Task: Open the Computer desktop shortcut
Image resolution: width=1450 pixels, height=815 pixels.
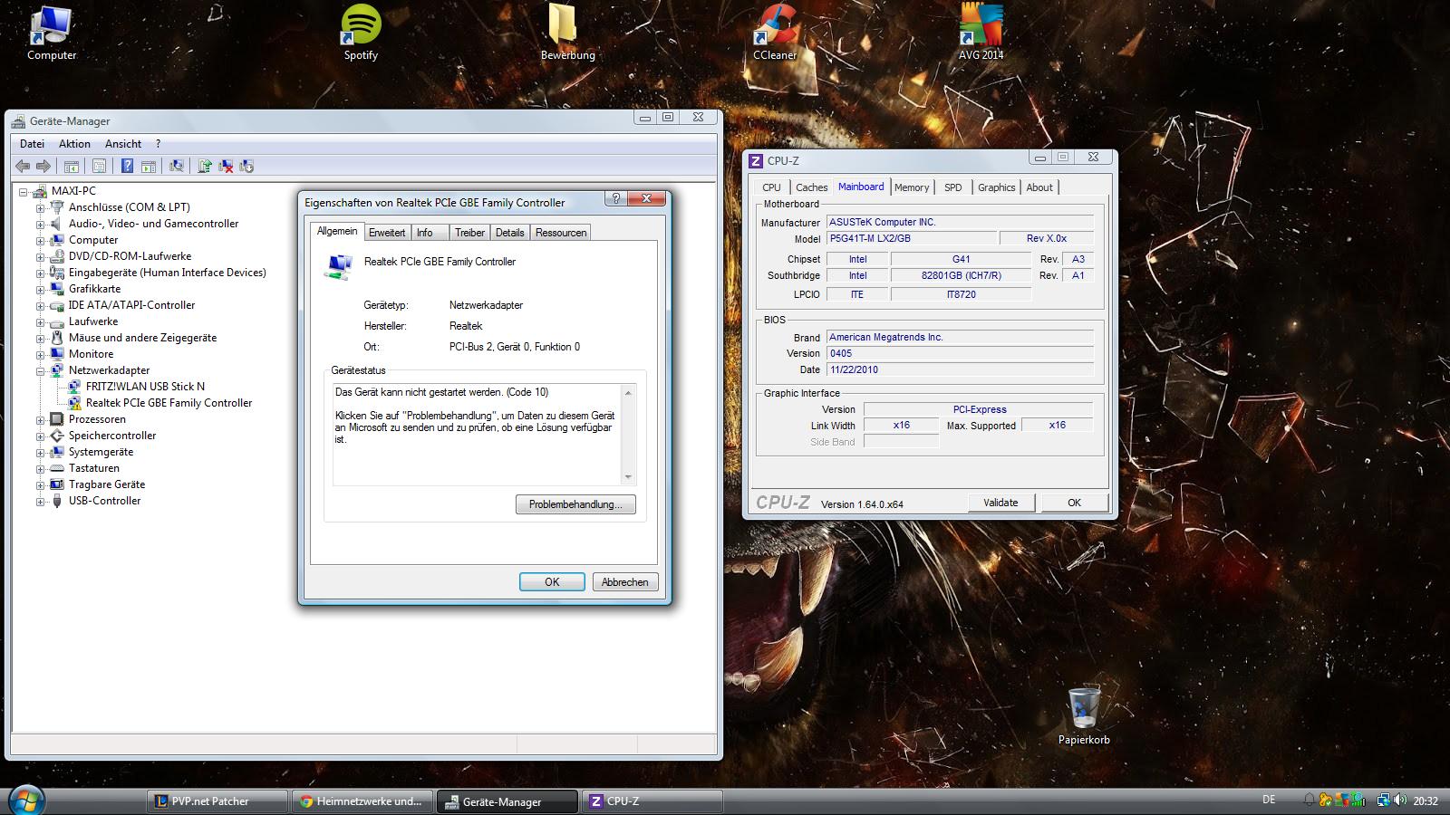Action: (x=52, y=34)
